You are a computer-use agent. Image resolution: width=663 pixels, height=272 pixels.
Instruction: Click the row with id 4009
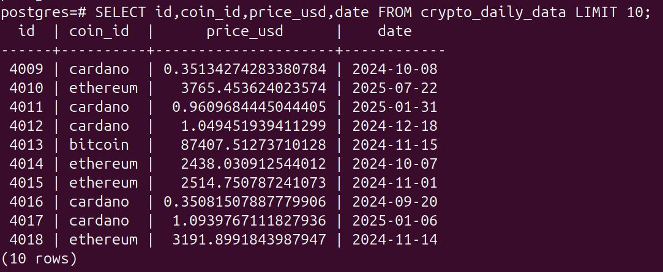click(223, 69)
